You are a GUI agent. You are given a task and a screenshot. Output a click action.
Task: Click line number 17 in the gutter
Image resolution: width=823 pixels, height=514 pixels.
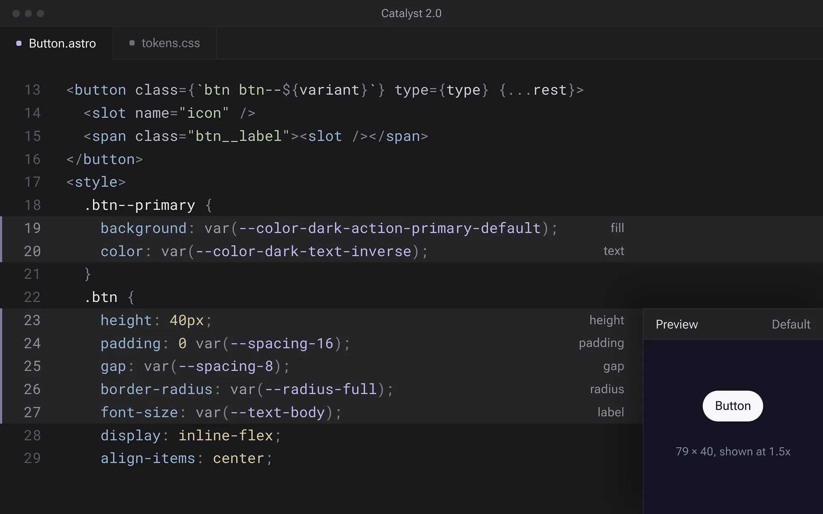click(x=32, y=182)
